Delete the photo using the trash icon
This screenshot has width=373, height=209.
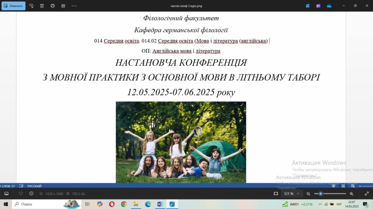[42, 6]
